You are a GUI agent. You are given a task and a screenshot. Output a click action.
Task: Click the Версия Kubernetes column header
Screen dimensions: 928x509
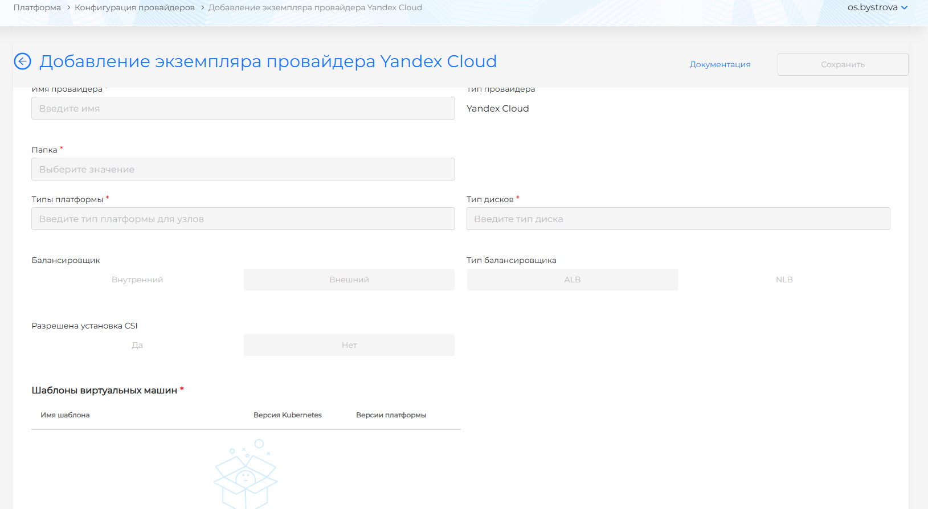coord(288,415)
